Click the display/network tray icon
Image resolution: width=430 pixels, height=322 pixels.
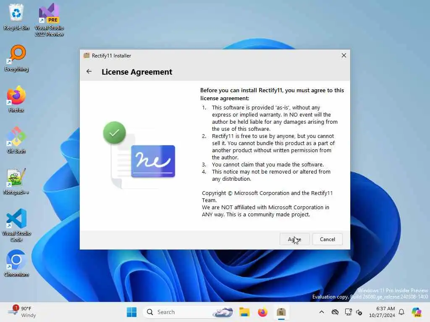(x=348, y=312)
